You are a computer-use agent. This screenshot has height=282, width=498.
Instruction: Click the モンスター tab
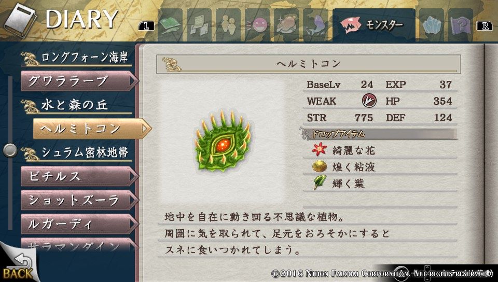click(374, 25)
